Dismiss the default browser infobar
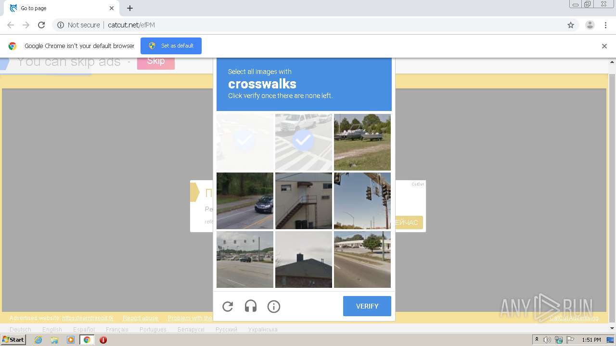 pyautogui.click(x=604, y=46)
